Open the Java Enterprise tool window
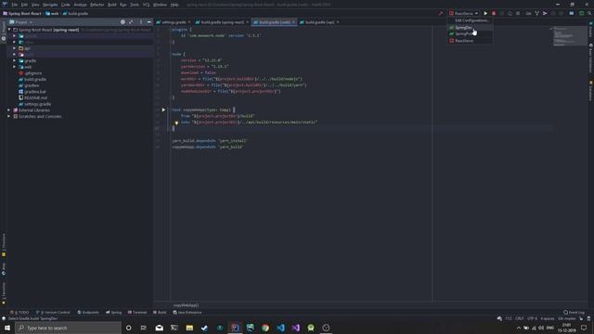594x334 pixels. point(187,313)
